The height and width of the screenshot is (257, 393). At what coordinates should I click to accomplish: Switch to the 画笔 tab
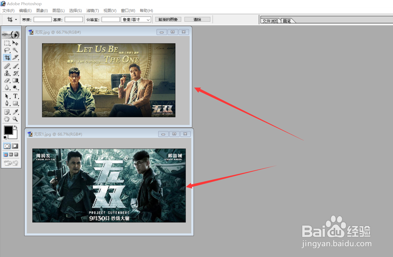pos(287,21)
